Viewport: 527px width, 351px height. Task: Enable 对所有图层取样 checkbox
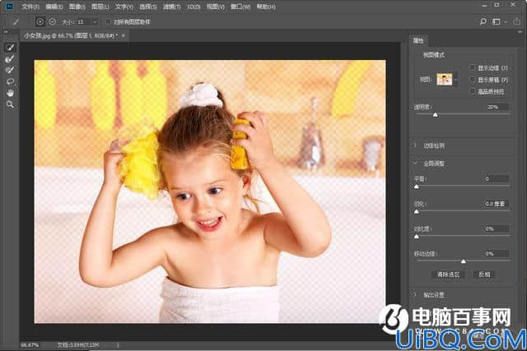pyautogui.click(x=108, y=22)
